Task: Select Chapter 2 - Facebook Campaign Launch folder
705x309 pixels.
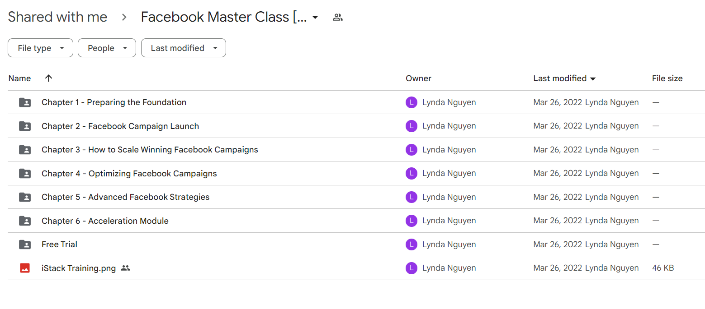Action: click(120, 126)
